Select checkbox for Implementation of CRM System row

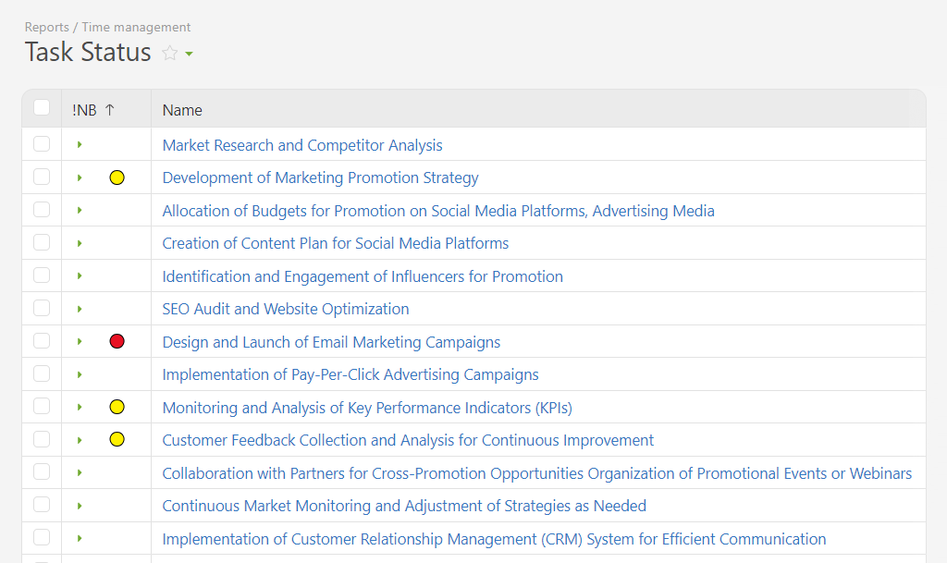[x=42, y=537]
